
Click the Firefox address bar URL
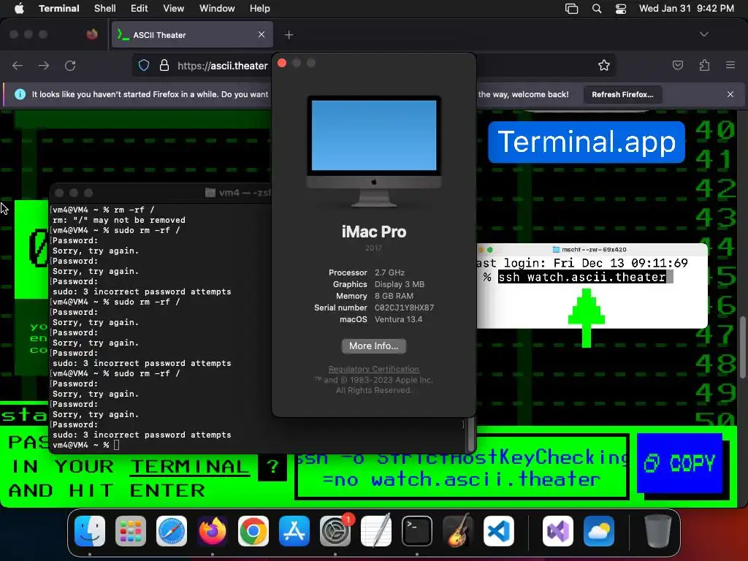[222, 66]
